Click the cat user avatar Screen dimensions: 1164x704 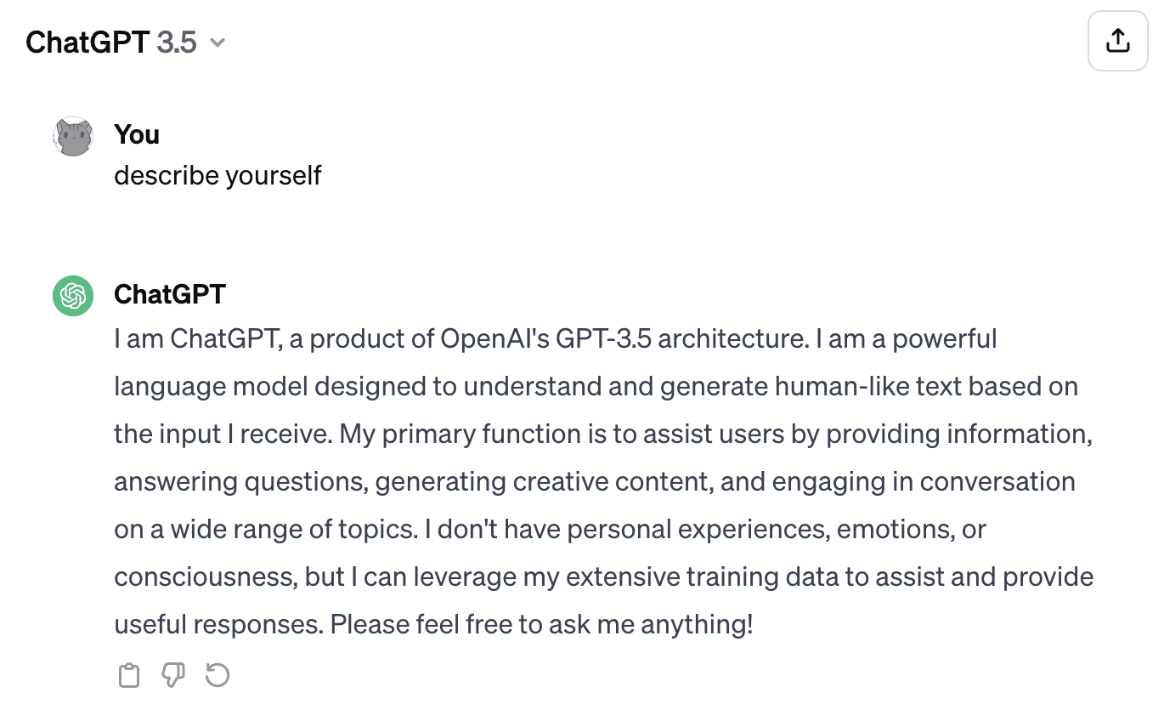(73, 137)
